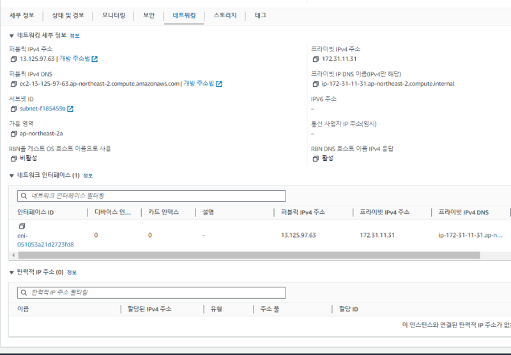Copy the public IPv4 address 13.125.97.63
Viewport: 511px width, 355px height.
point(13,59)
